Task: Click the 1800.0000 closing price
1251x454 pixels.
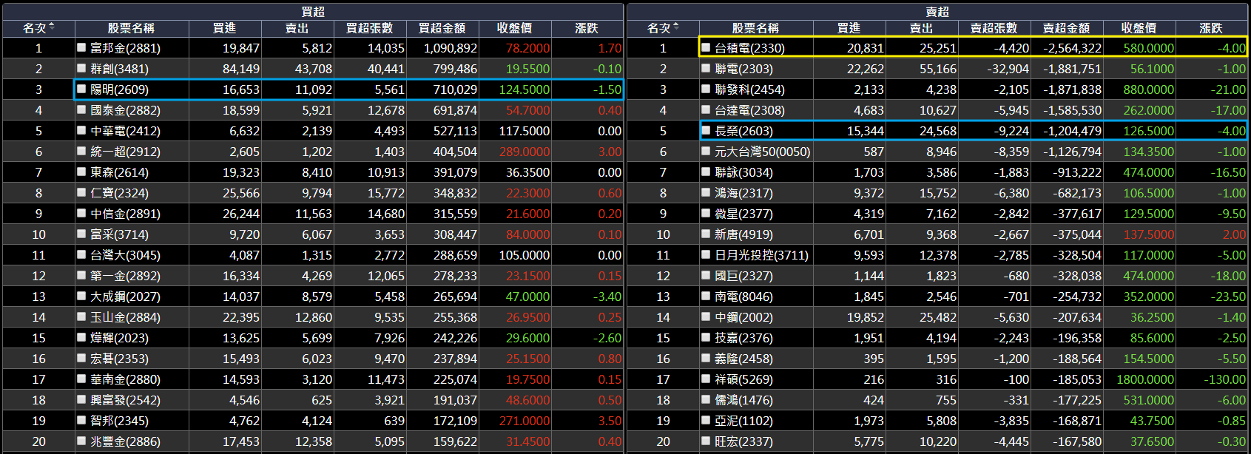Action: click(x=1145, y=379)
